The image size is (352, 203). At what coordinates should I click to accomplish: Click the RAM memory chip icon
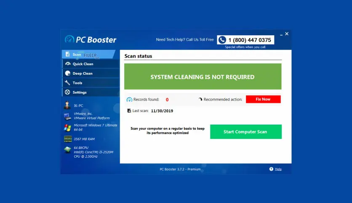click(x=68, y=139)
